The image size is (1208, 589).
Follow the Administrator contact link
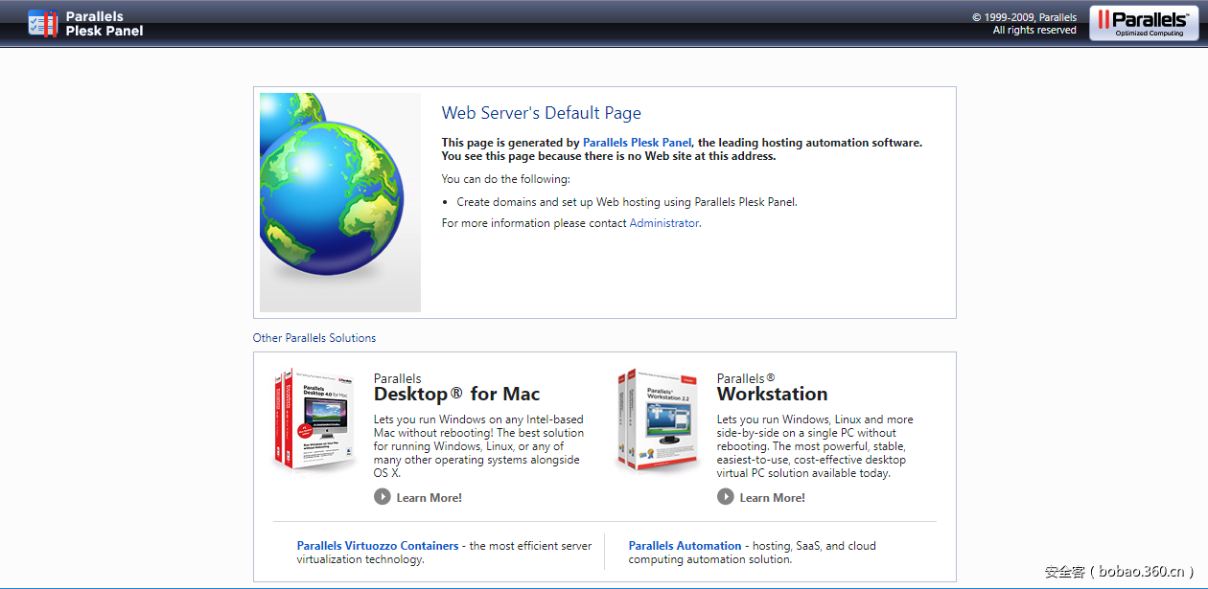coord(663,223)
